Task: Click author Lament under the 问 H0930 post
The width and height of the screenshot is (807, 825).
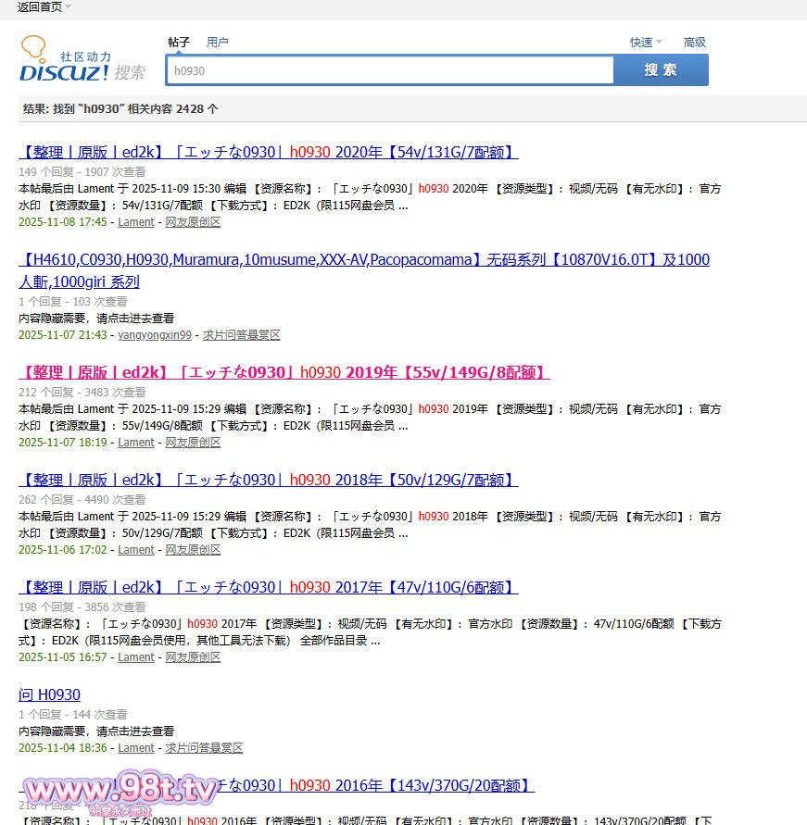Action: (x=135, y=748)
